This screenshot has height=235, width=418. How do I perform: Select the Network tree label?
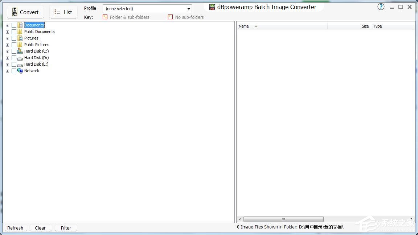click(x=32, y=71)
